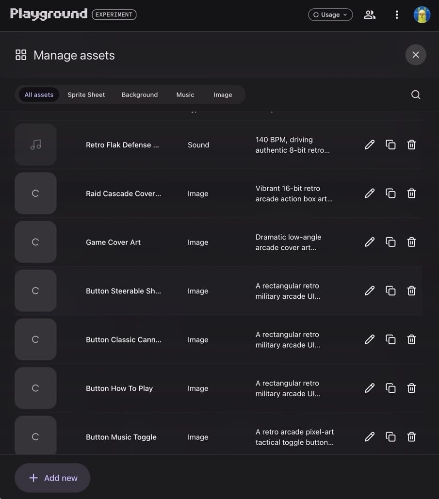439x499 pixels.
Task: Select the 'Retro Flak Defense ...' name
Action: (122, 145)
